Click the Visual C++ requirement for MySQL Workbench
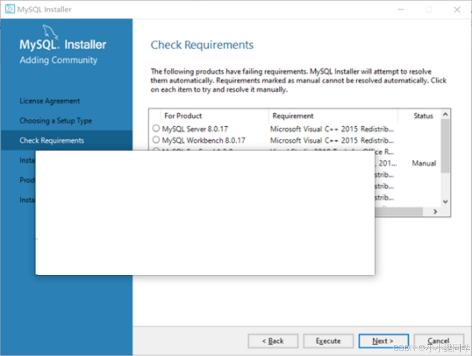Image resolution: width=472 pixels, height=356 pixels. point(332,140)
